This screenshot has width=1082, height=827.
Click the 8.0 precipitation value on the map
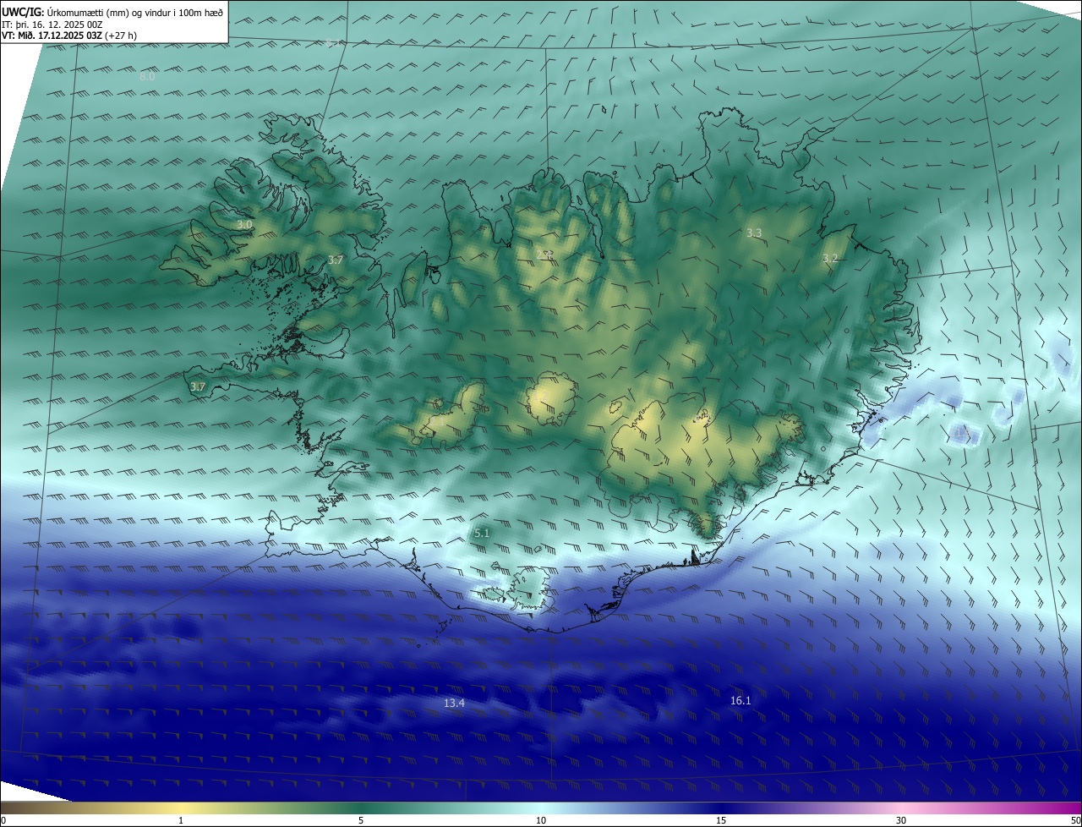pos(147,77)
